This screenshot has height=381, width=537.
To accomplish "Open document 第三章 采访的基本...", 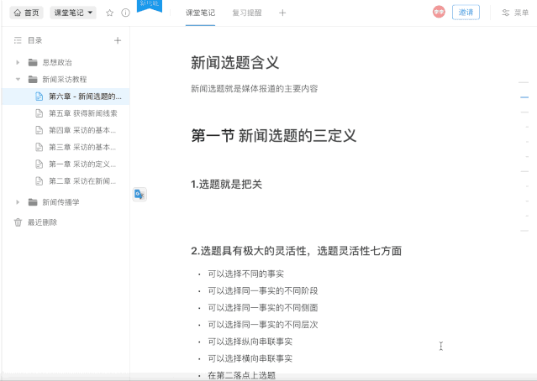I will (66, 147).
